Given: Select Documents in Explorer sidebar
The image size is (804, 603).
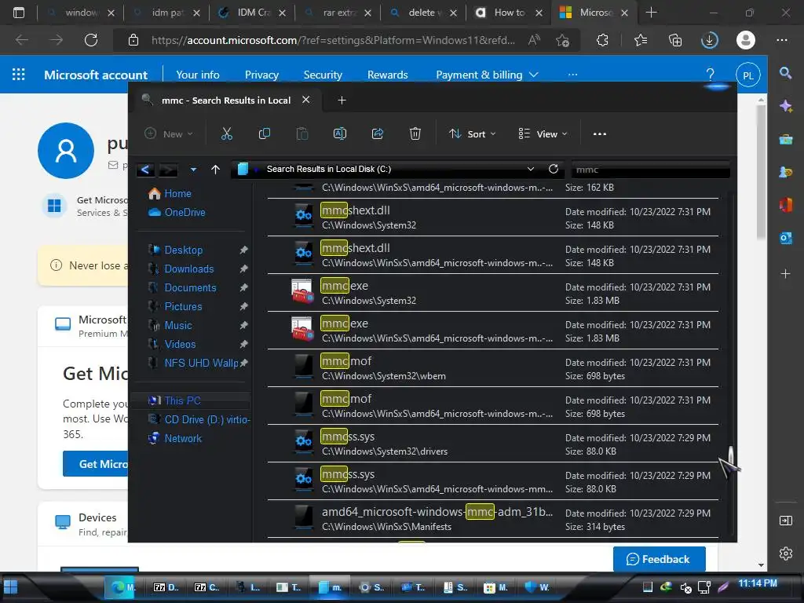Looking at the screenshot, I should click(x=190, y=287).
